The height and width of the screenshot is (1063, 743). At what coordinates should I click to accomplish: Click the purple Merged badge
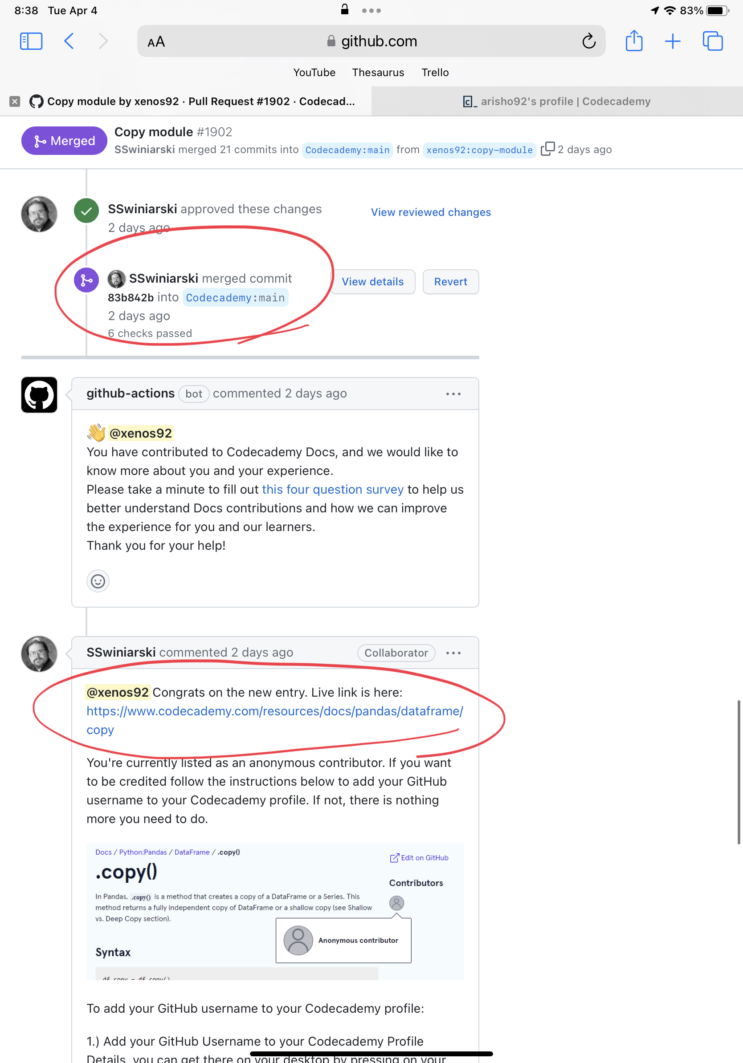64,140
